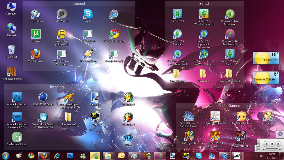Select the Directory Opus icon

coord(88,56)
